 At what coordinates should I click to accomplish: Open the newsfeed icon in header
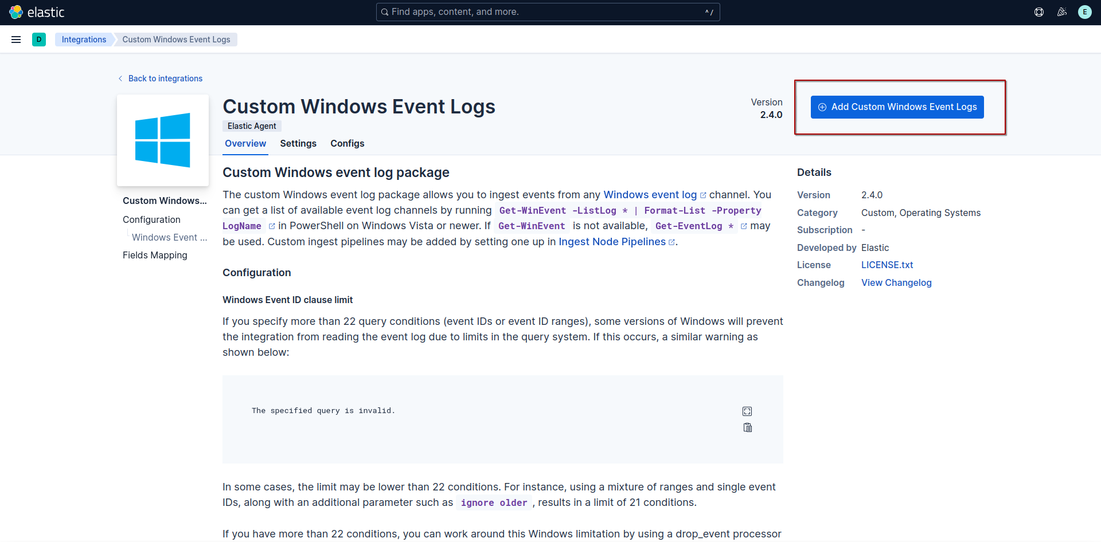pos(1062,12)
